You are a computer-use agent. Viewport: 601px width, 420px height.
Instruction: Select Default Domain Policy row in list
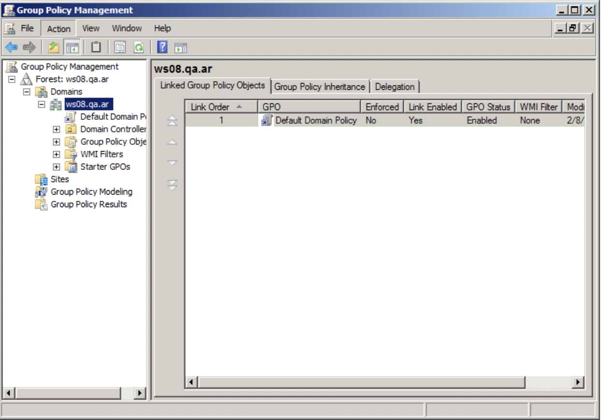(x=315, y=121)
